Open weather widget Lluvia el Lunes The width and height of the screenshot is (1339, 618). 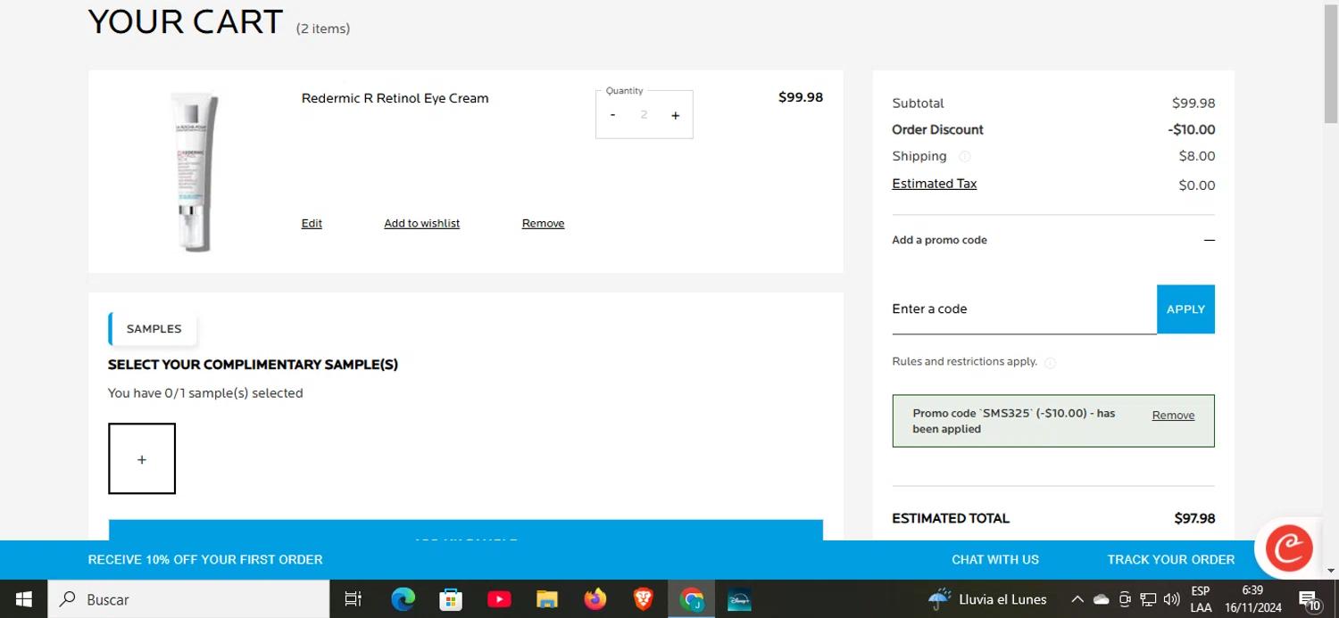click(x=987, y=599)
